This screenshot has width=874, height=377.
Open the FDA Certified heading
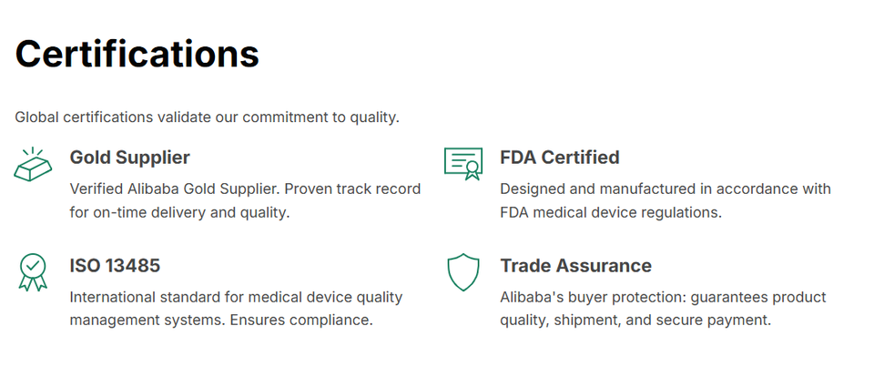point(559,158)
